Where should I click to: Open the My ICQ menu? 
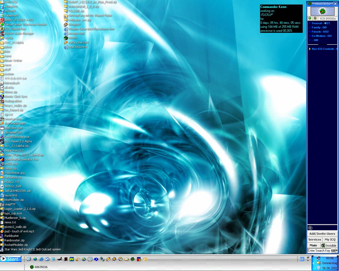tap(330, 240)
